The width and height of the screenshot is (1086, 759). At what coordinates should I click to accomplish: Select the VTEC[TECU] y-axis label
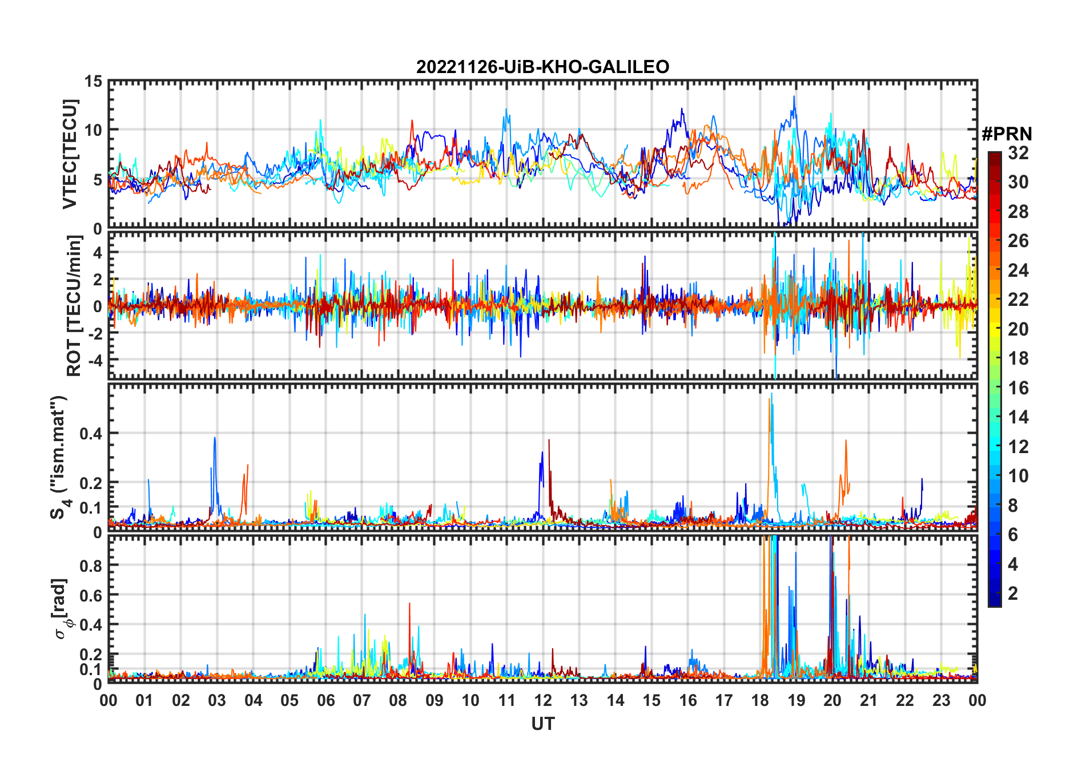click(x=70, y=154)
